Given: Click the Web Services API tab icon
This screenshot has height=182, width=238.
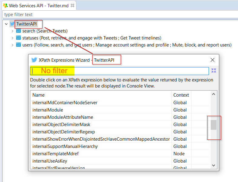Looking at the screenshot, I should click(x=5, y=6).
